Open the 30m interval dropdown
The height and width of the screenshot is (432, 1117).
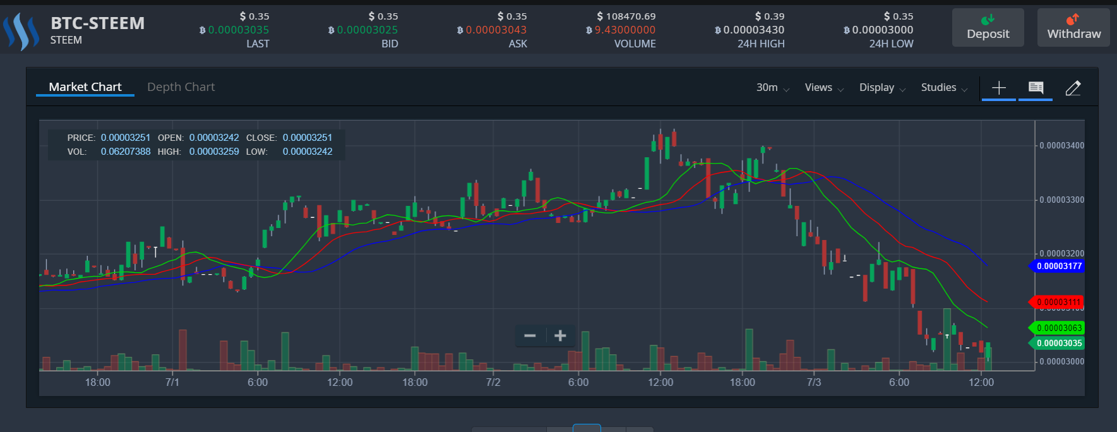pyautogui.click(x=773, y=88)
